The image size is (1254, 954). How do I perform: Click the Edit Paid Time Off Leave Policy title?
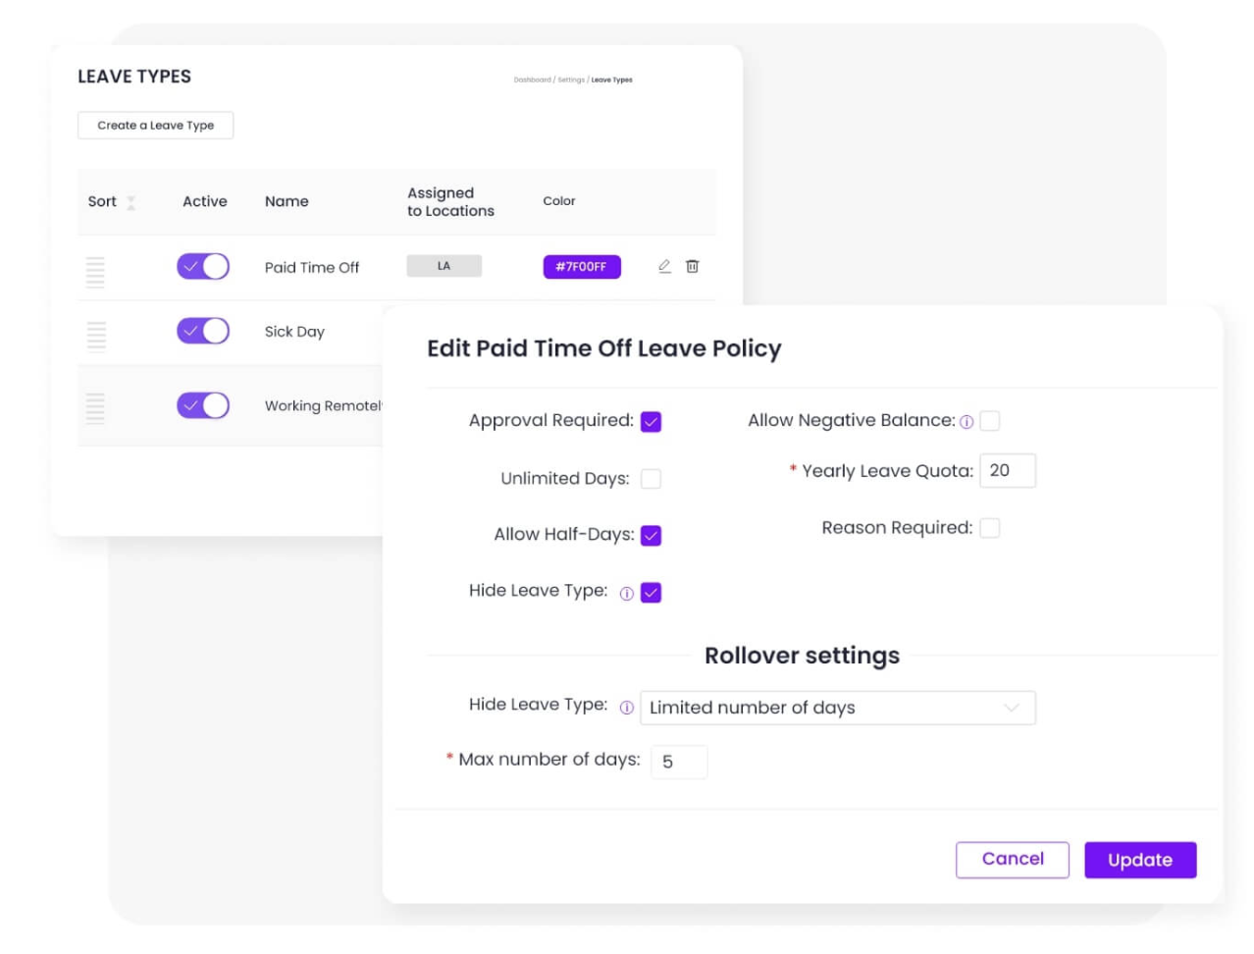604,348
